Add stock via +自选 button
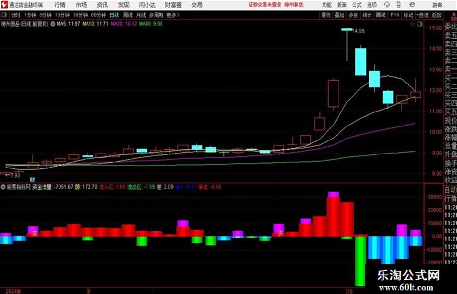457x294 pixels. 423,15
